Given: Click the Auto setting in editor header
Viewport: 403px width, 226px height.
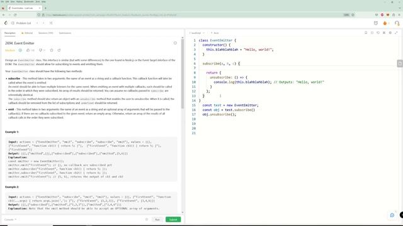Looking at the screenshot, I should coord(215,33).
